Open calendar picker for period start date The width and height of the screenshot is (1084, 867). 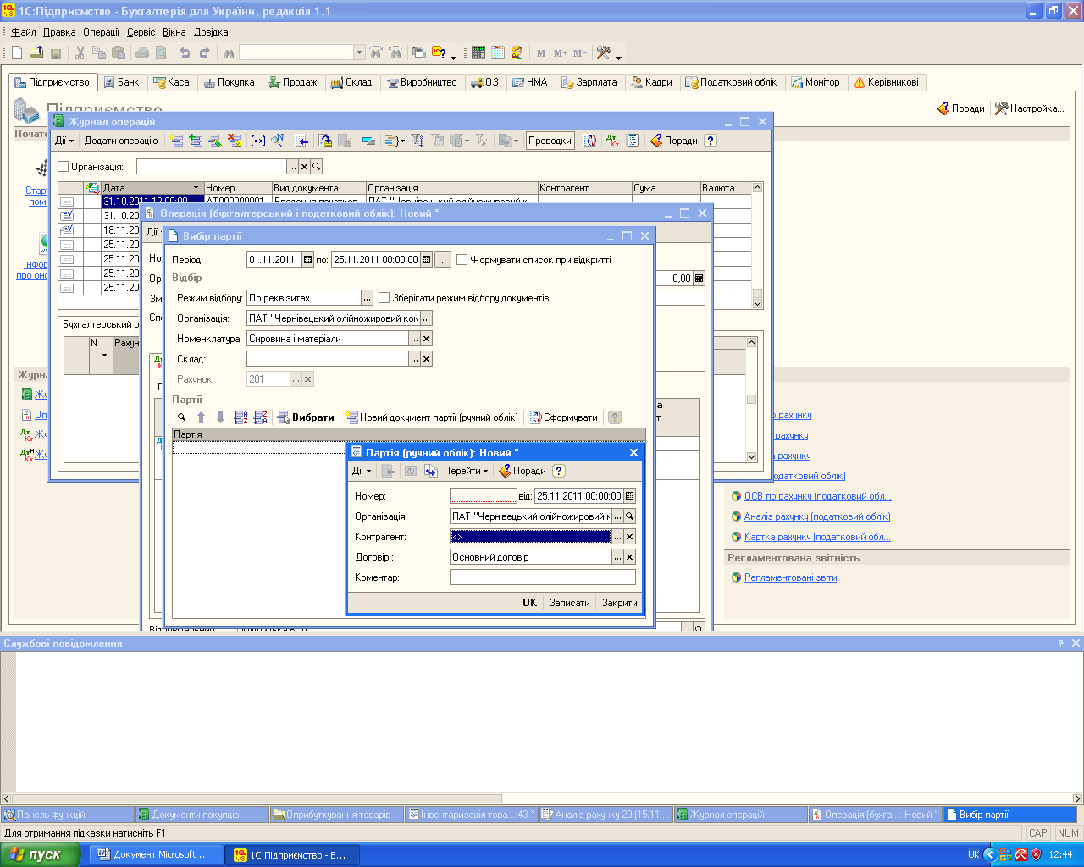click(x=307, y=260)
